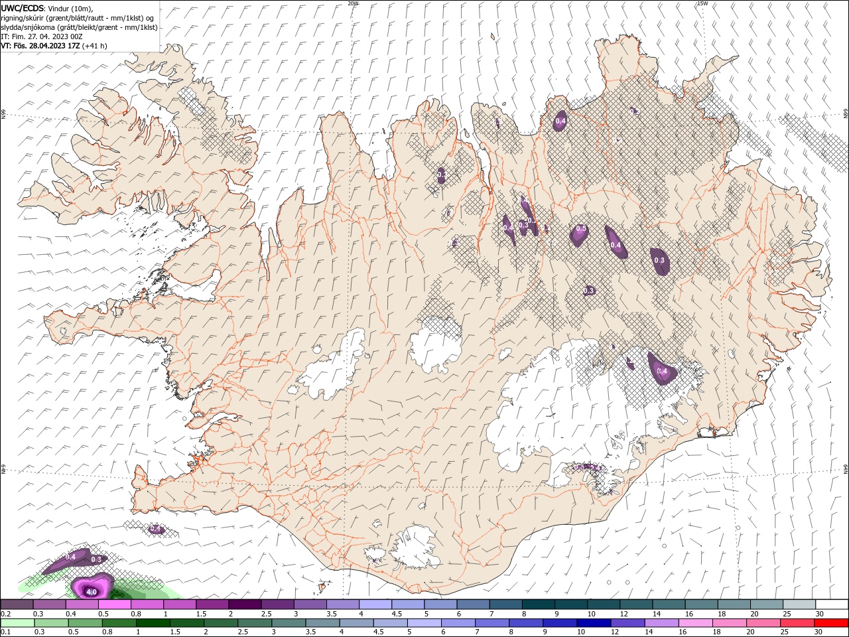This screenshot has width=849, height=637.
Task: Pick the upper scale dark purple swatch starting at 2
Action: 245,604
